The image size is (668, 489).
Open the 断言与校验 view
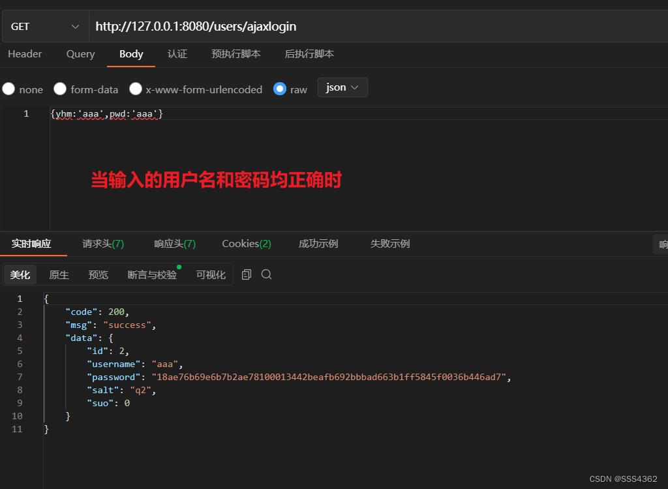[152, 274]
